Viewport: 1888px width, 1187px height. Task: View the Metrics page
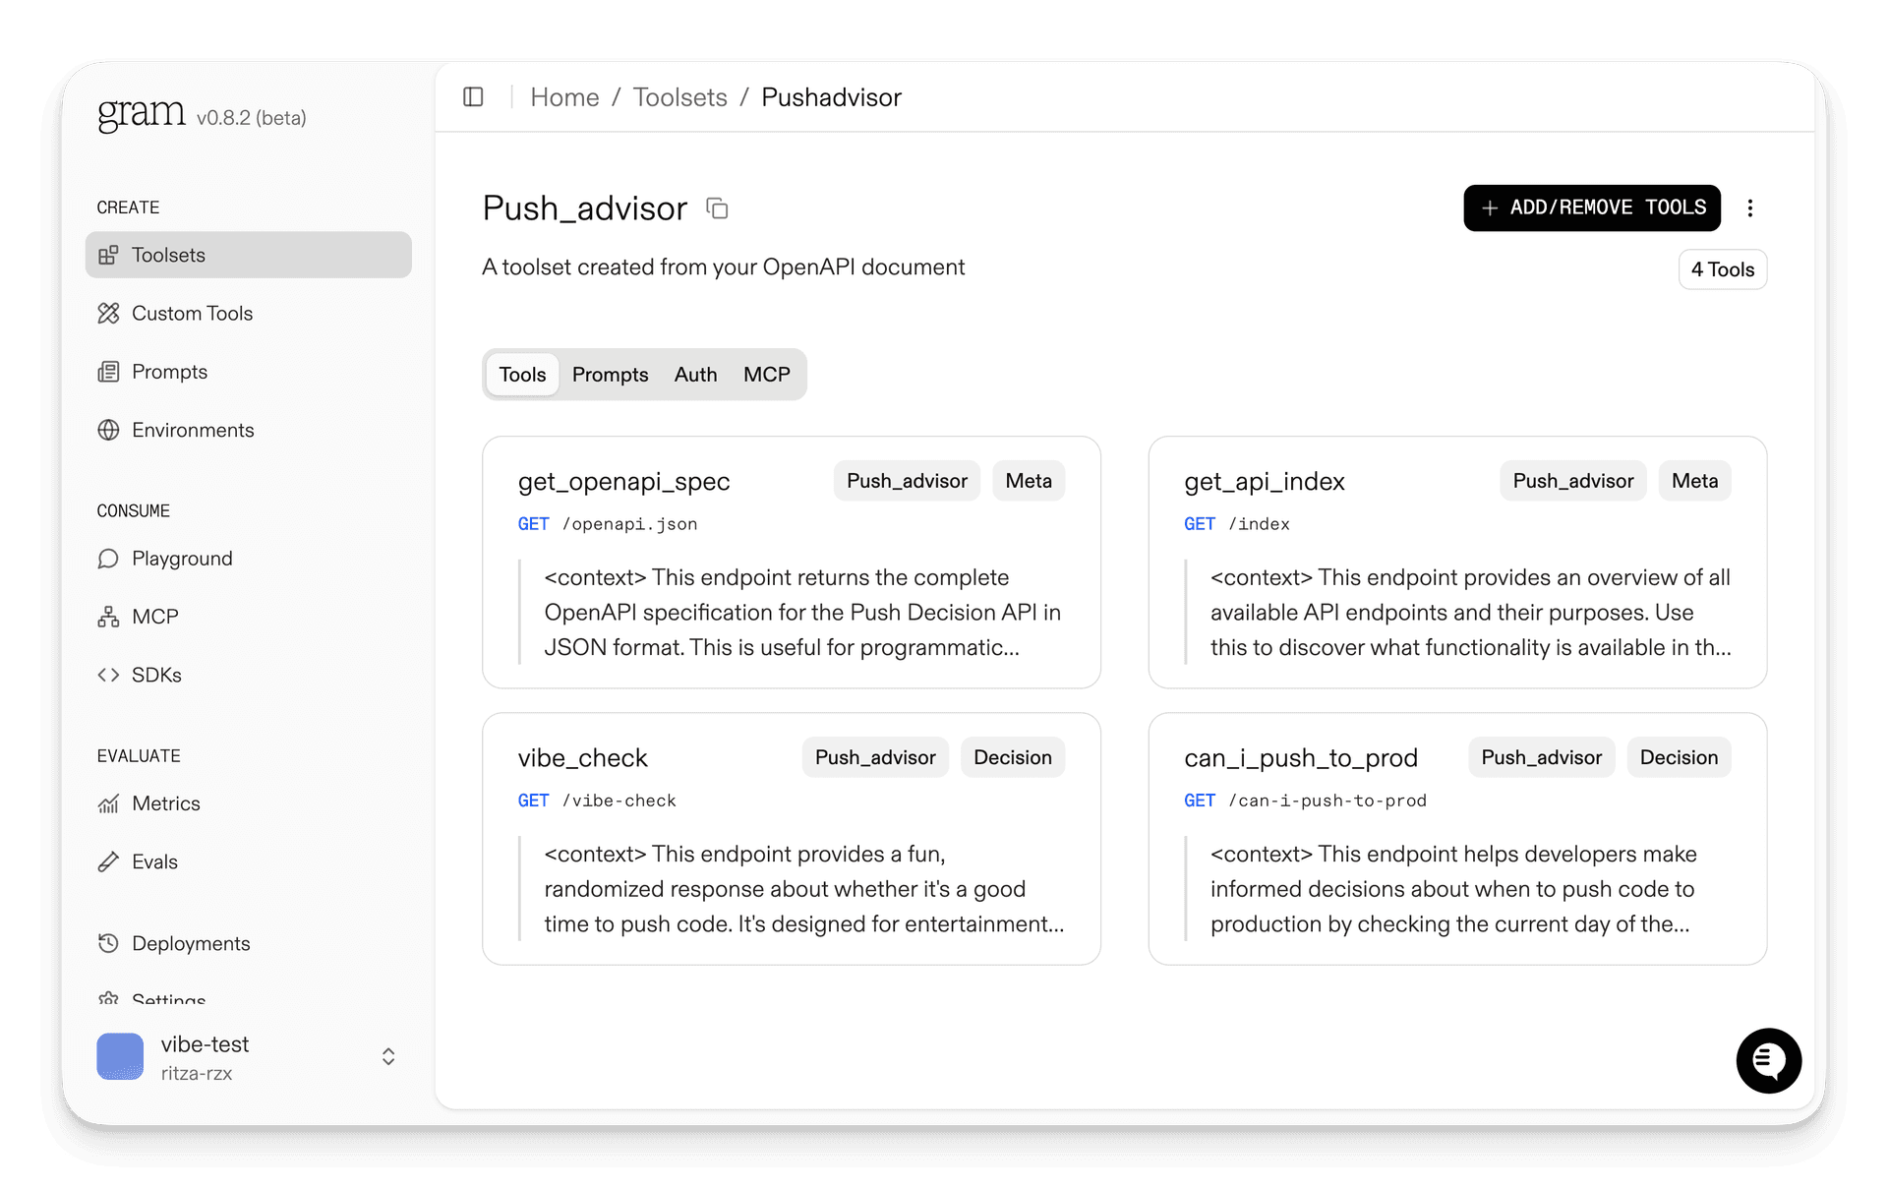(x=165, y=802)
